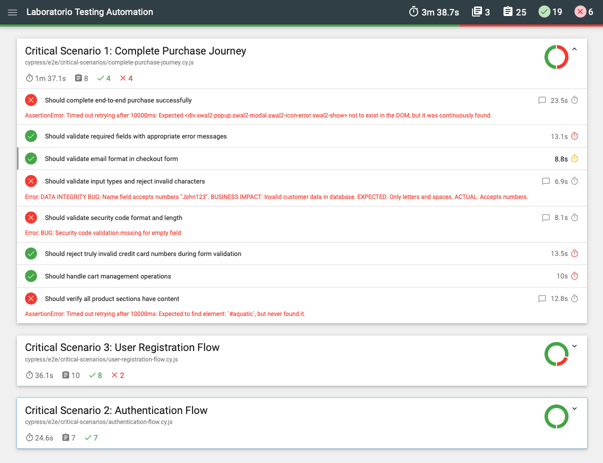Open context comment icon for product sections test
Viewport: 603px width, 463px height.
tap(542, 299)
